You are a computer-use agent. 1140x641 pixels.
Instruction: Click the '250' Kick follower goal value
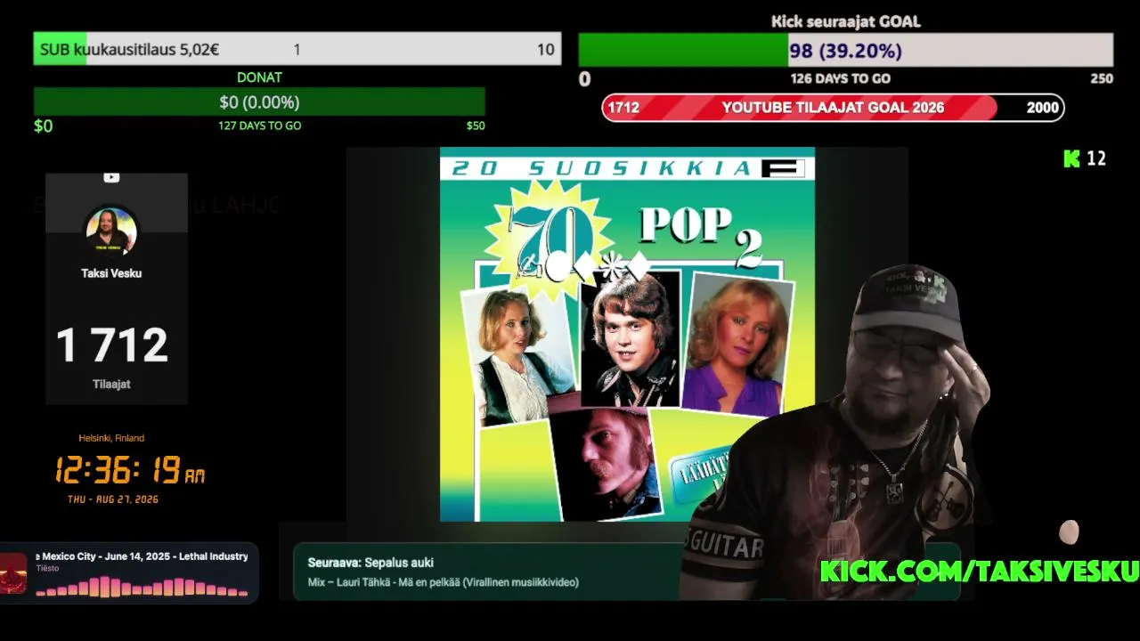click(1102, 78)
